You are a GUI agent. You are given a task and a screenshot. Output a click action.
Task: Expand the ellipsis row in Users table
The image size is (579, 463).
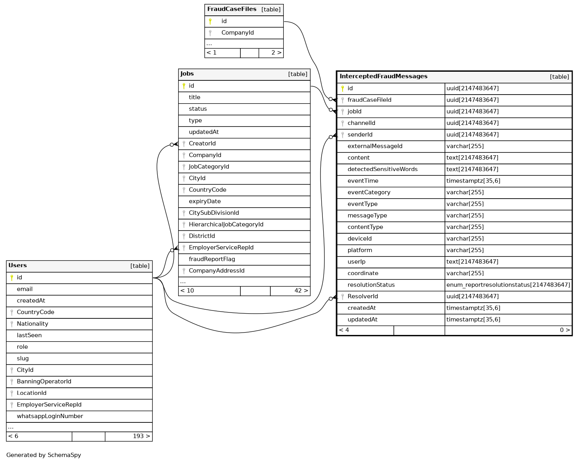(x=11, y=427)
